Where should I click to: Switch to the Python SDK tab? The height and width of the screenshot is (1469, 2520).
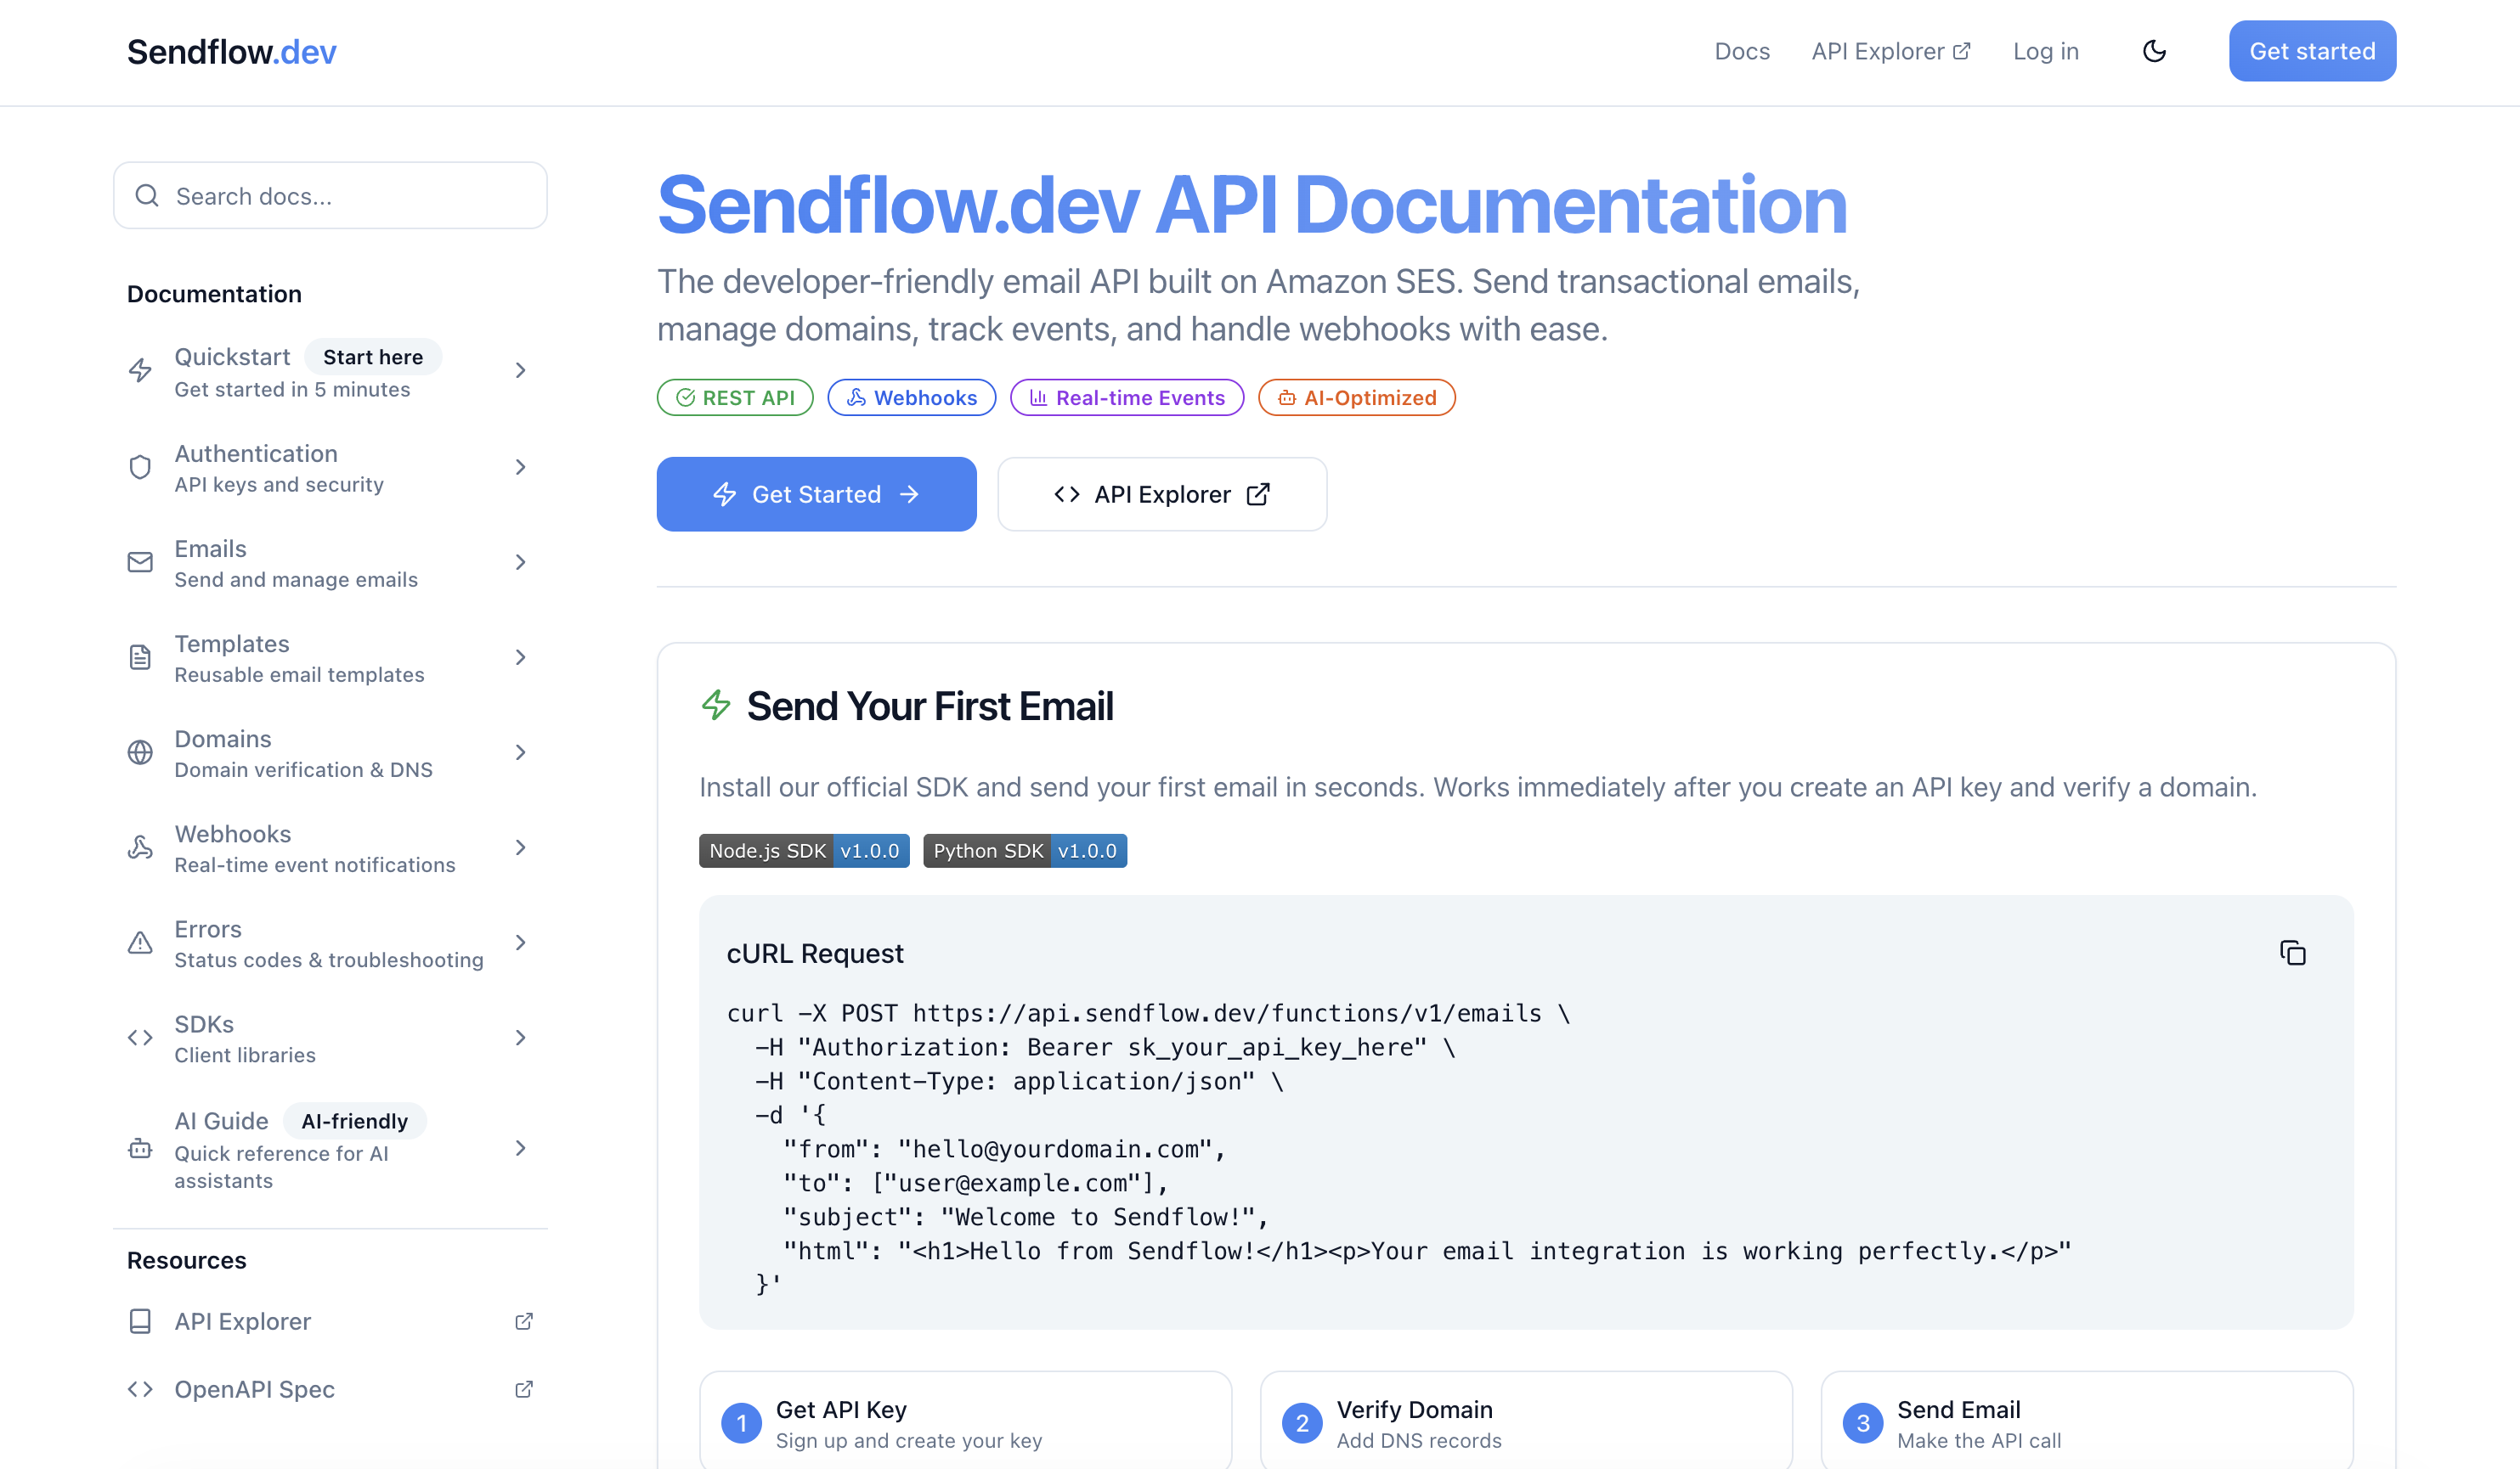pos(1024,851)
